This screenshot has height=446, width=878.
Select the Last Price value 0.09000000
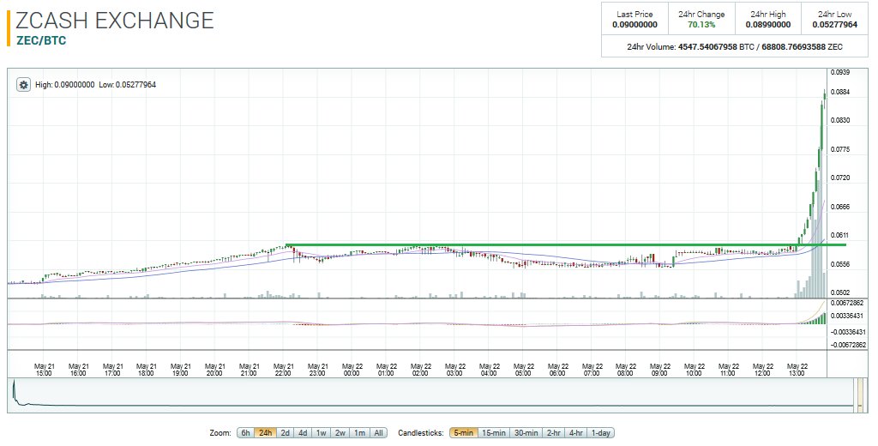634,25
